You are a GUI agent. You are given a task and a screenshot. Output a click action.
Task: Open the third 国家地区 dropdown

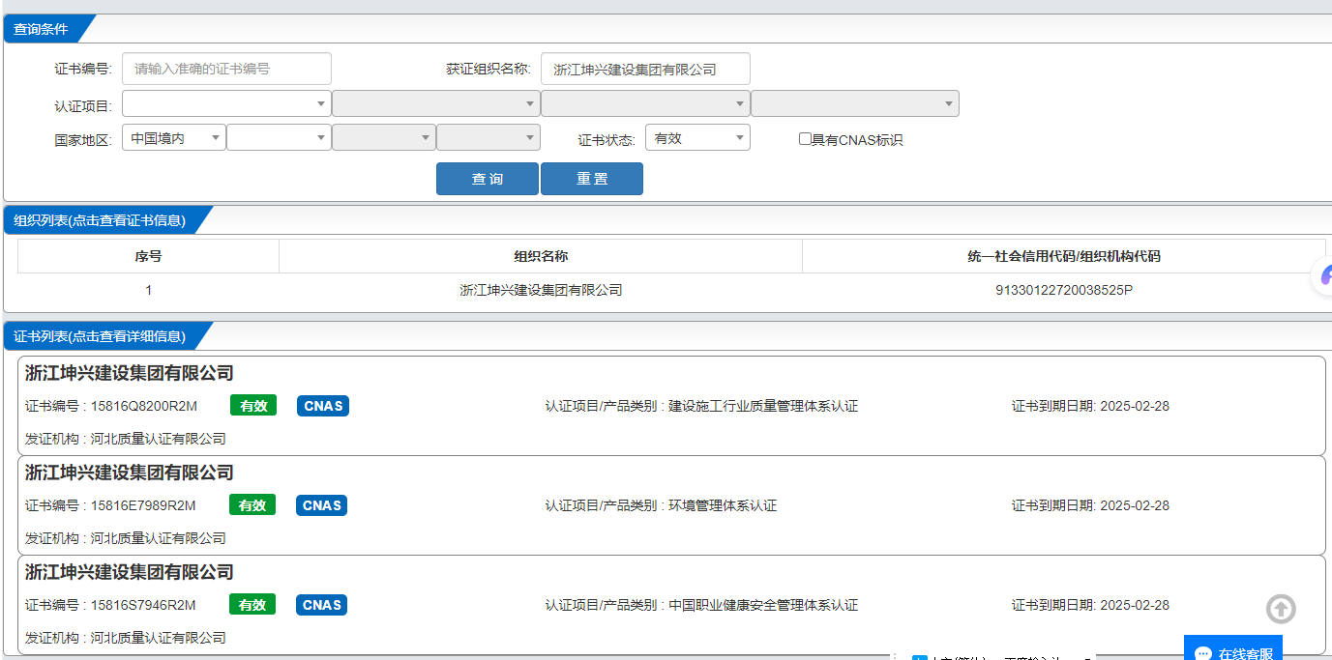point(384,137)
